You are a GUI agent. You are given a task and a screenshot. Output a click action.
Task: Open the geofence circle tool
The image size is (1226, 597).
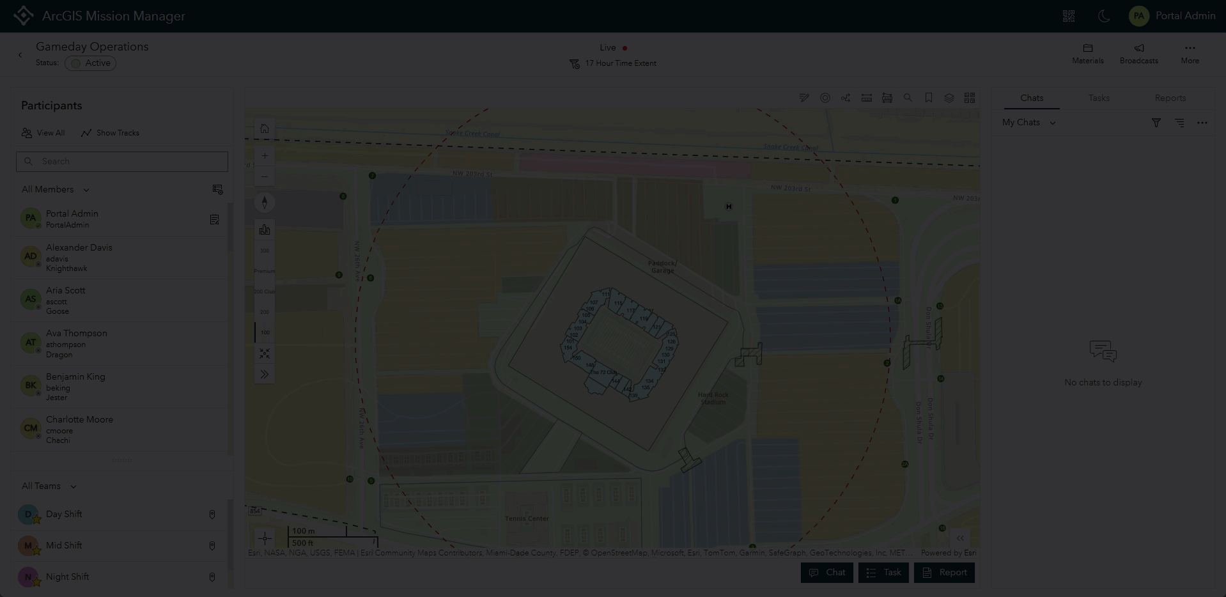[x=825, y=98]
